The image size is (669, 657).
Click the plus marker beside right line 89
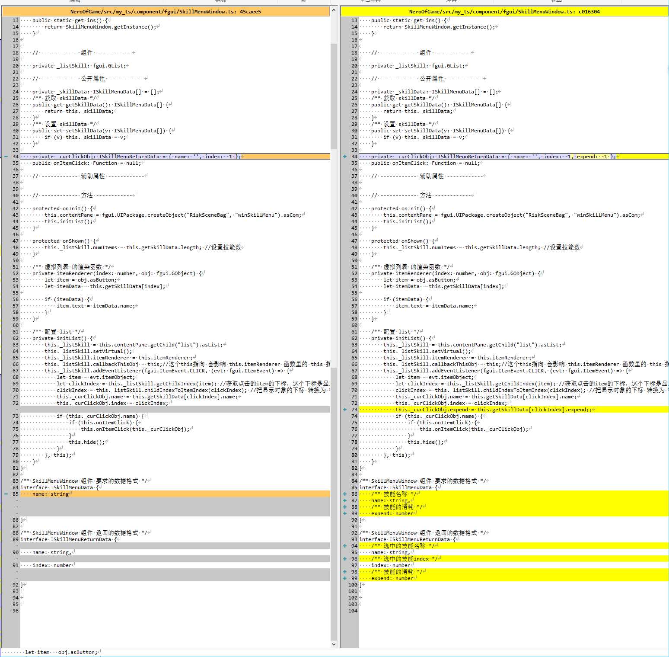(345, 513)
